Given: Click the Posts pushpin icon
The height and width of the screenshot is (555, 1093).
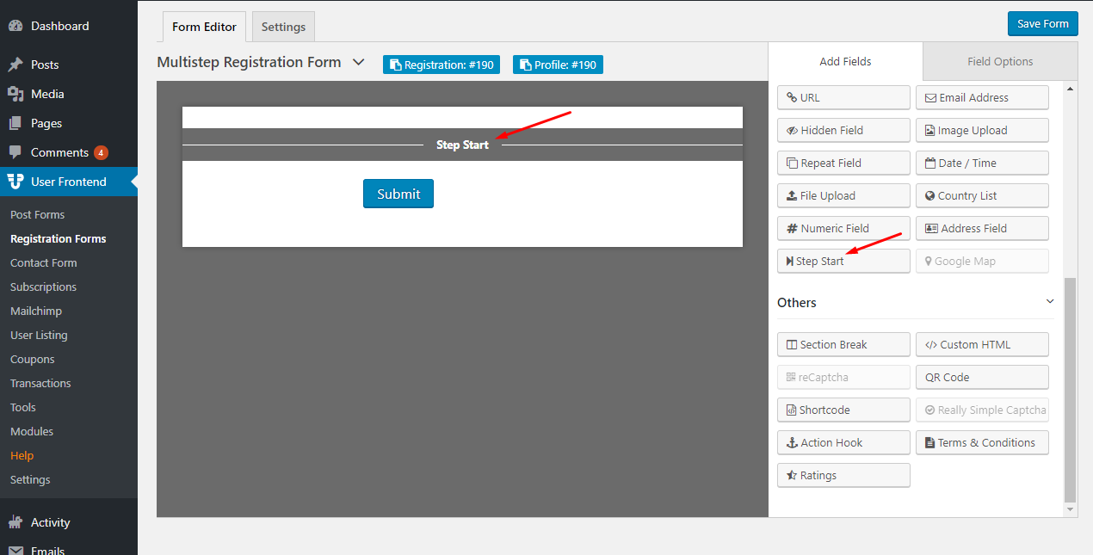Looking at the screenshot, I should point(15,65).
